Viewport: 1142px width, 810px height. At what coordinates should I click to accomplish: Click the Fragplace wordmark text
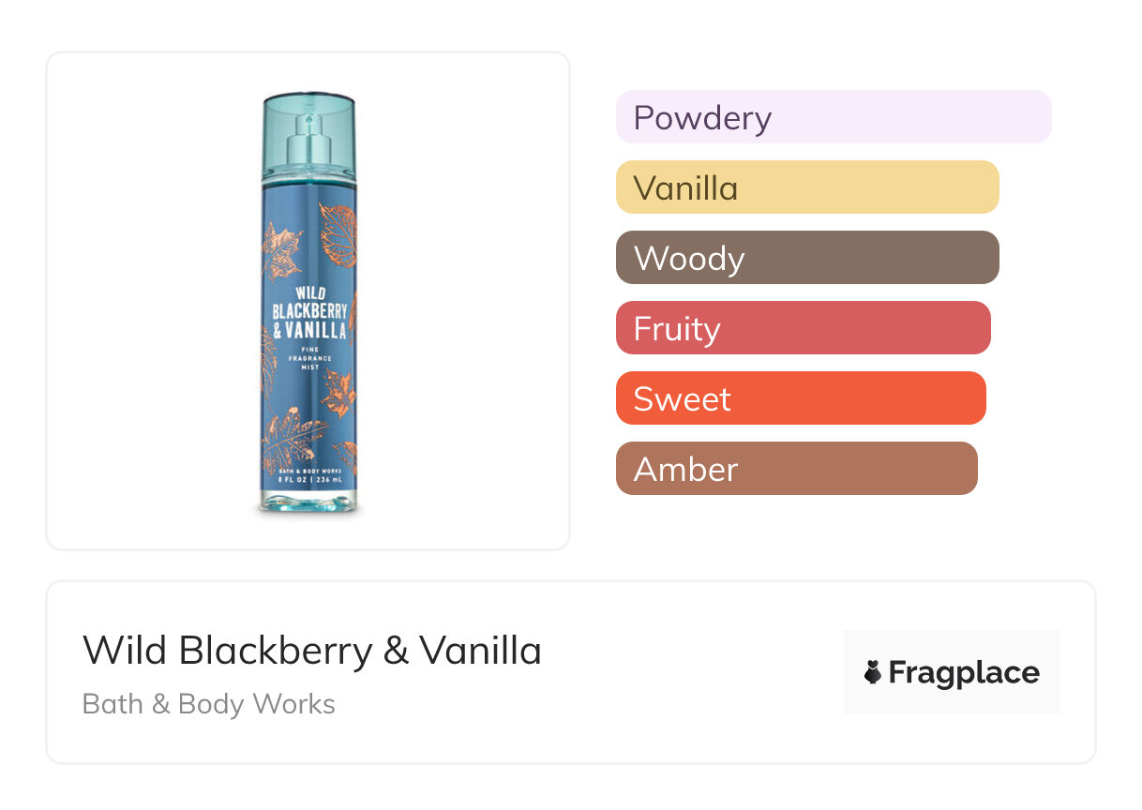point(963,672)
